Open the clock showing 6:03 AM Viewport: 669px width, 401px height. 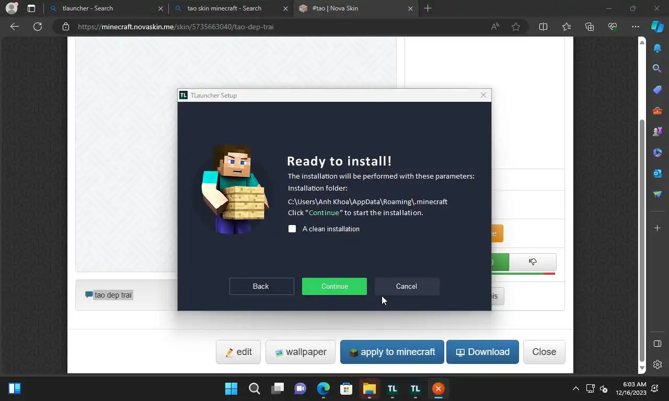pos(631,388)
